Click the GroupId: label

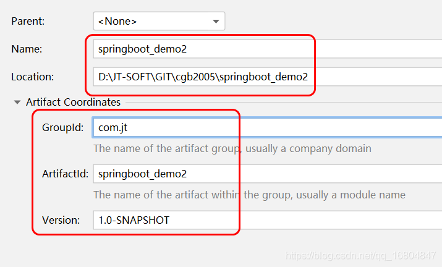click(63, 127)
